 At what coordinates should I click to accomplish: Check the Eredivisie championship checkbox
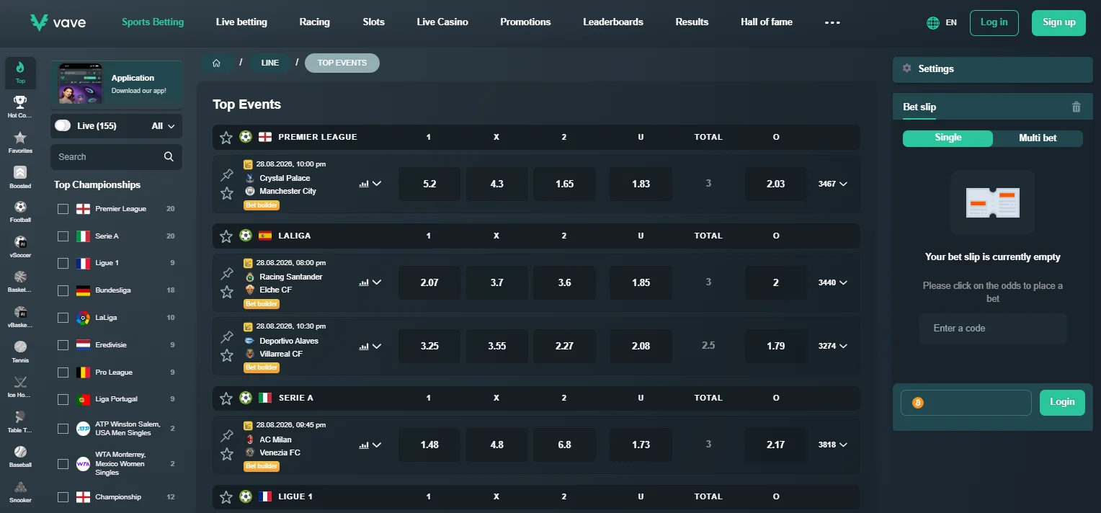click(63, 345)
